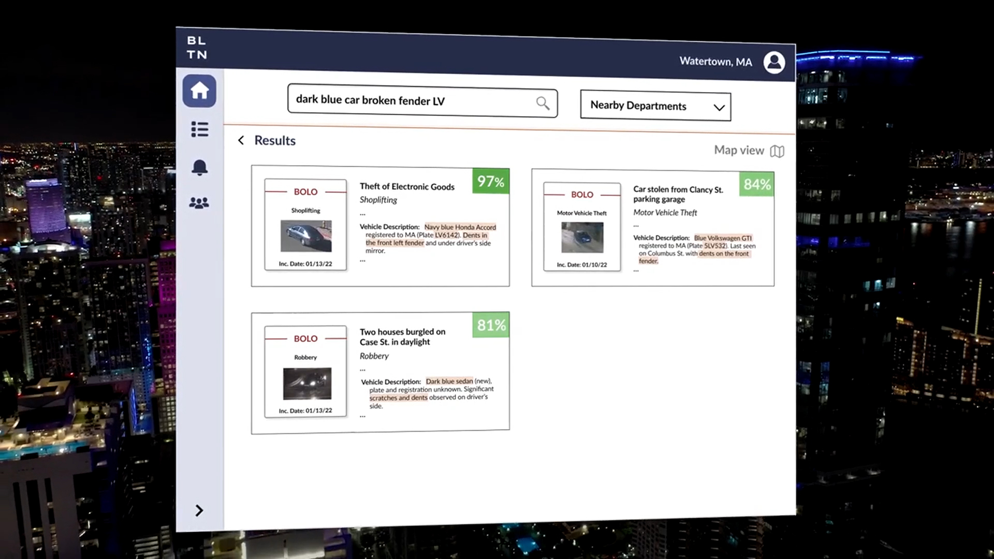
Task: Click the Watertown, MA location label
Action: click(715, 62)
